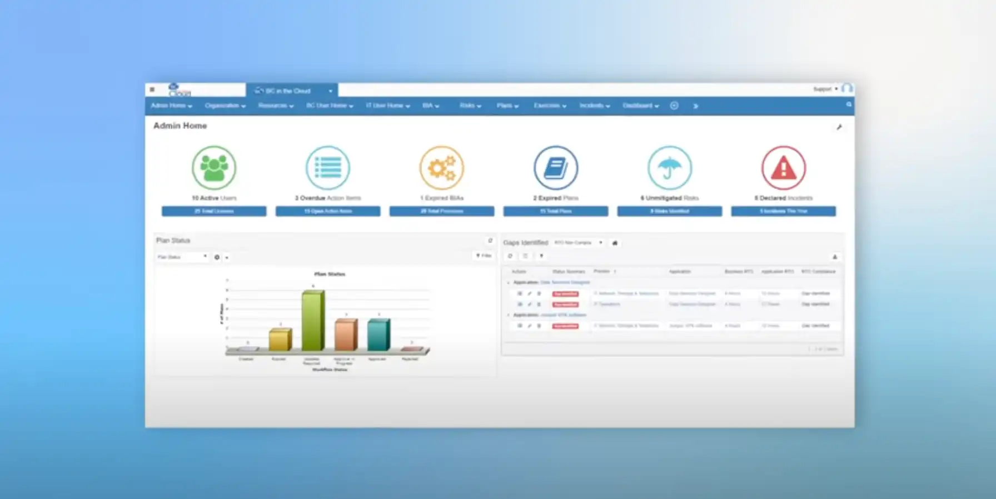Click the BC in the Cloud logo

tap(180, 89)
